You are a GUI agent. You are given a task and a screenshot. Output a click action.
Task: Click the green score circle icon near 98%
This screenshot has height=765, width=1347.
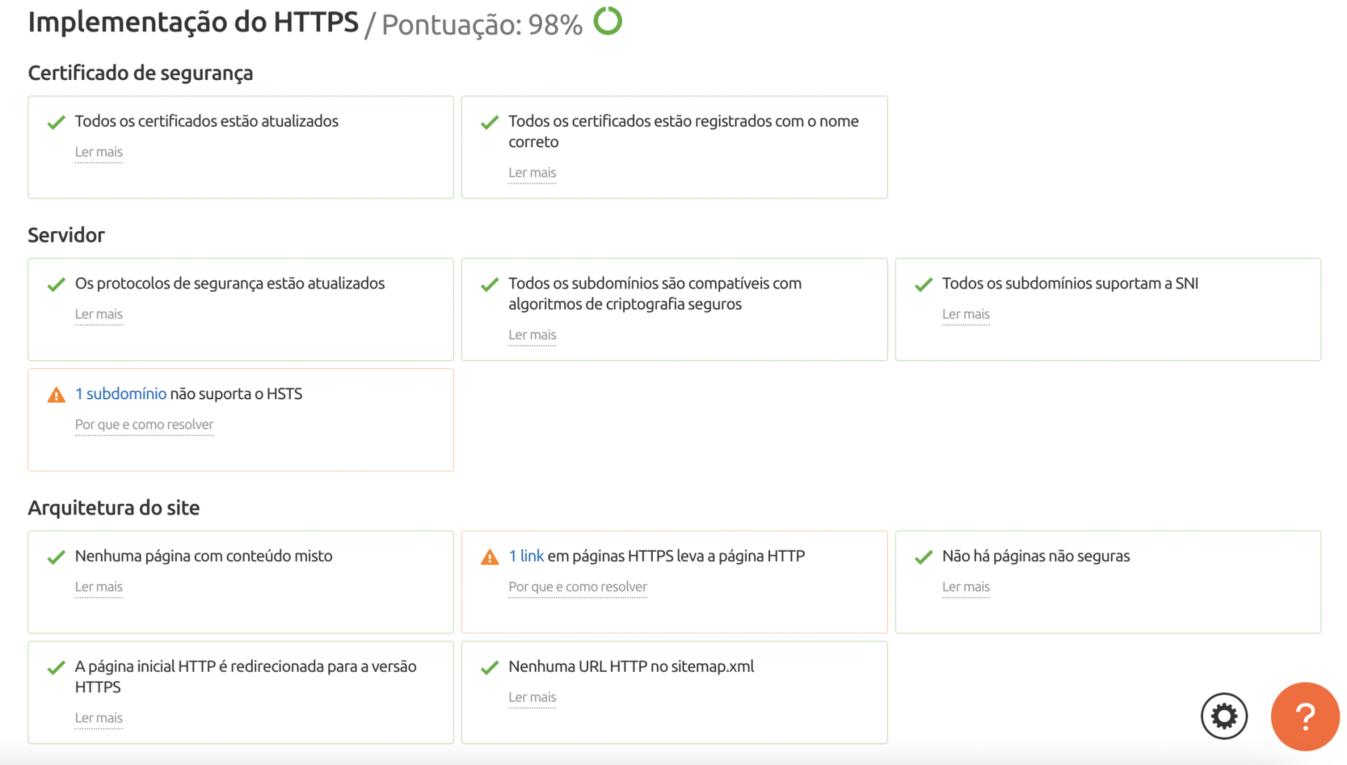coord(607,21)
